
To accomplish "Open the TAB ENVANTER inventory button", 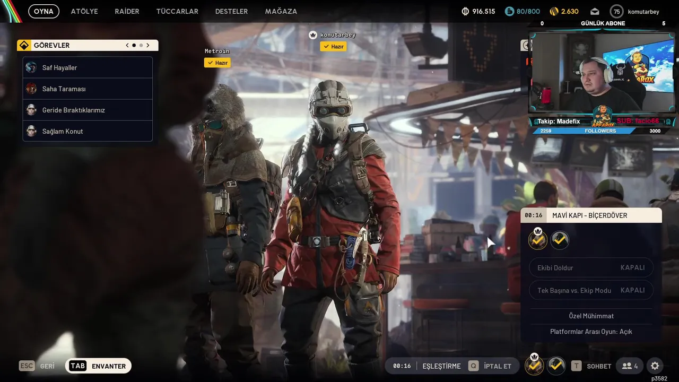I will pos(98,366).
